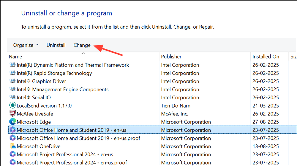297x166 pixels.
Task: Click the 21-03-2025 install date
Action: pos(266,105)
